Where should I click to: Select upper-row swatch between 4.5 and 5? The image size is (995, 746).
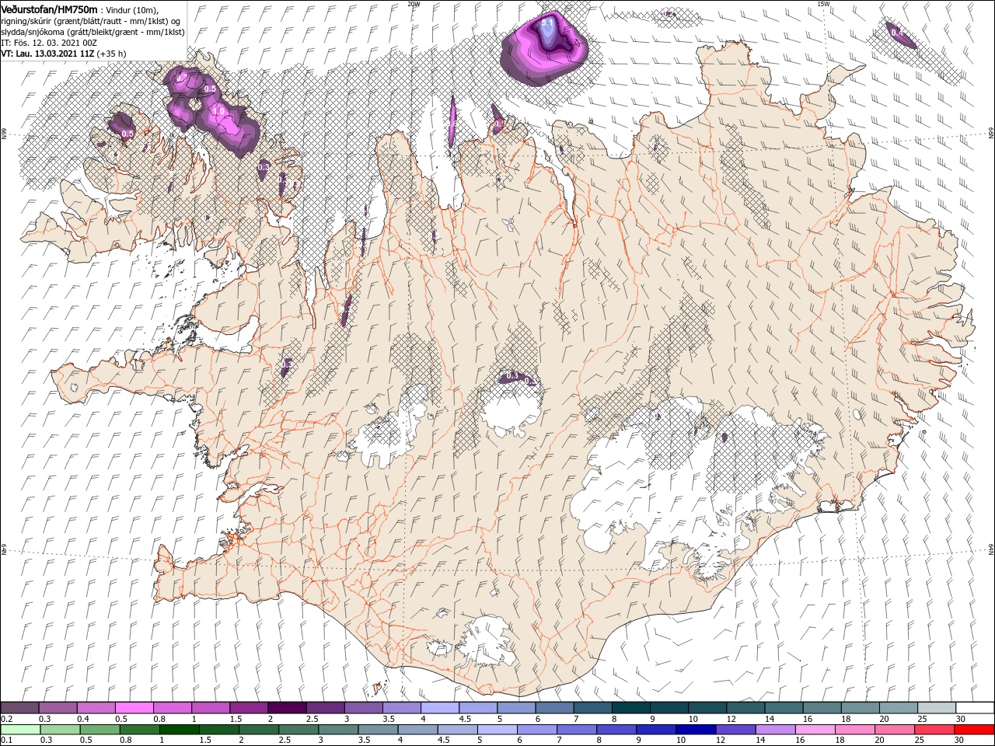(478, 708)
